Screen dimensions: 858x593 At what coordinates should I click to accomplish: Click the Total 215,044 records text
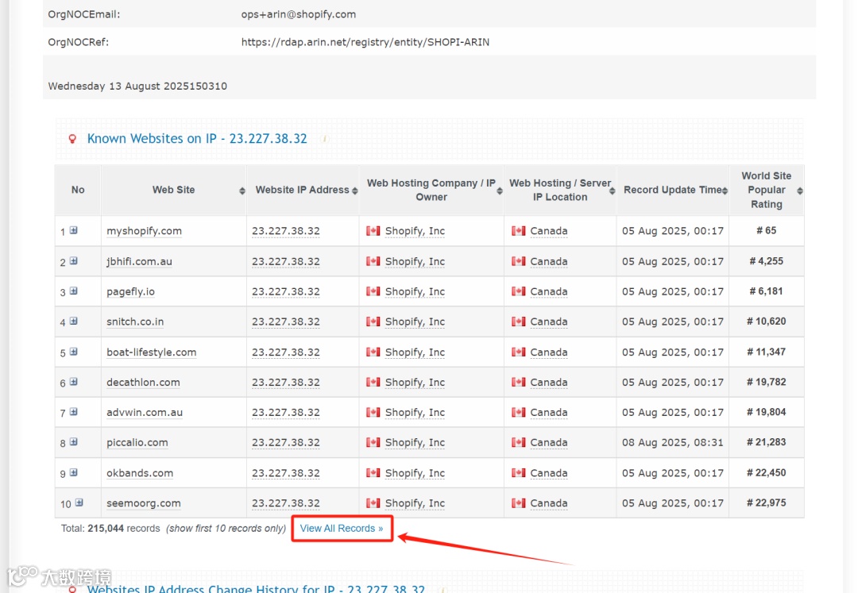[110, 529]
